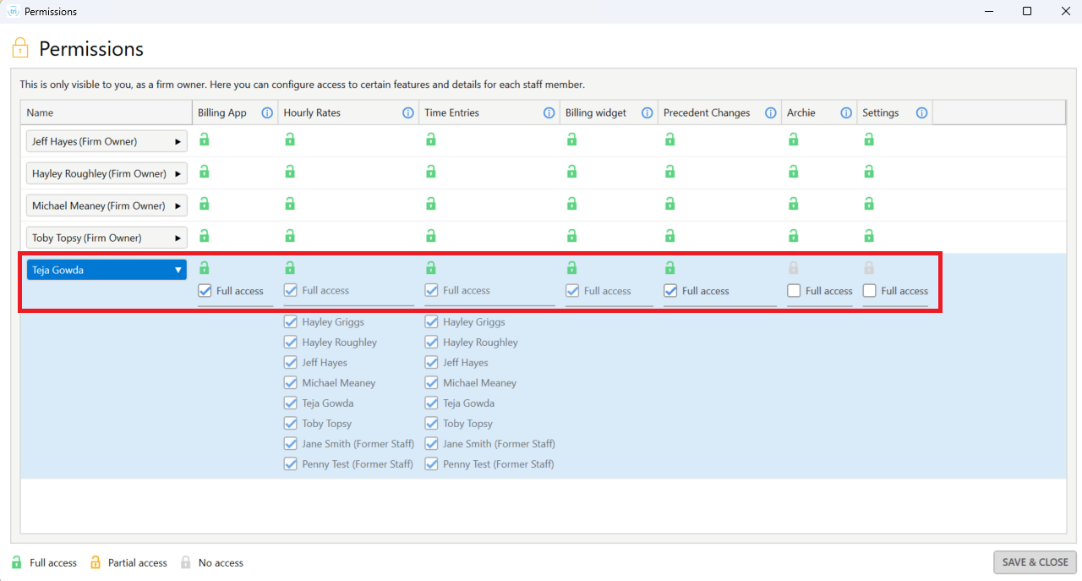Expand Jeff Hayes (Firm Owner) row

point(178,141)
